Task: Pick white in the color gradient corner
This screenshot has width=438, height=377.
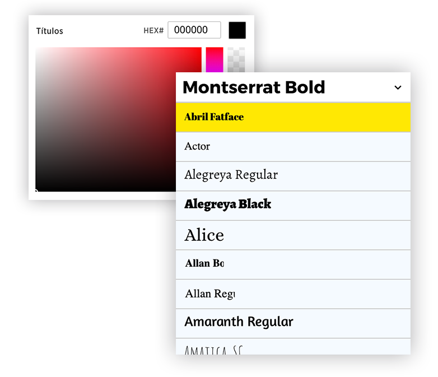Action: click(38, 51)
